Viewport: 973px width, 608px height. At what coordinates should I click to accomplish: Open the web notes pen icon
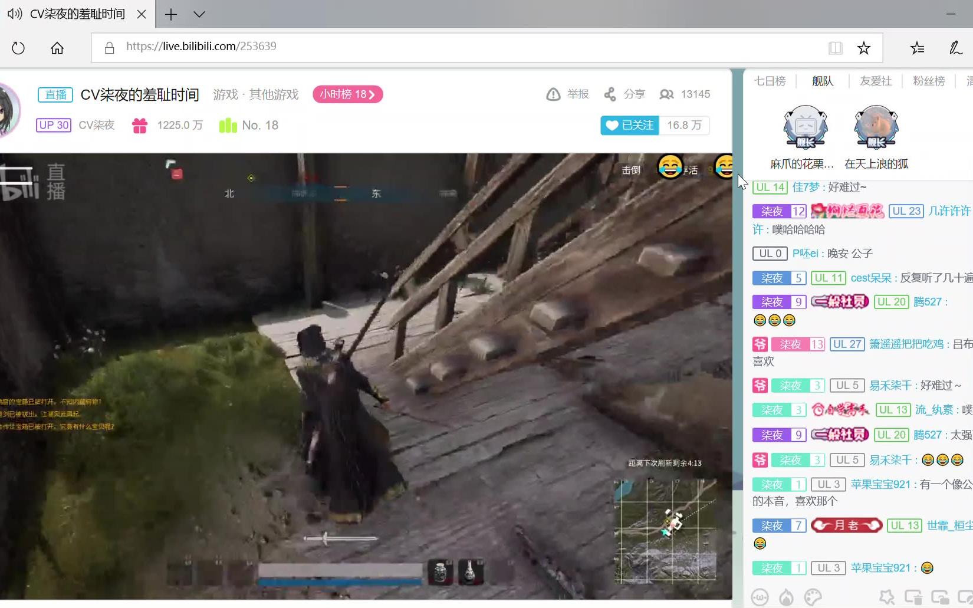(x=956, y=48)
